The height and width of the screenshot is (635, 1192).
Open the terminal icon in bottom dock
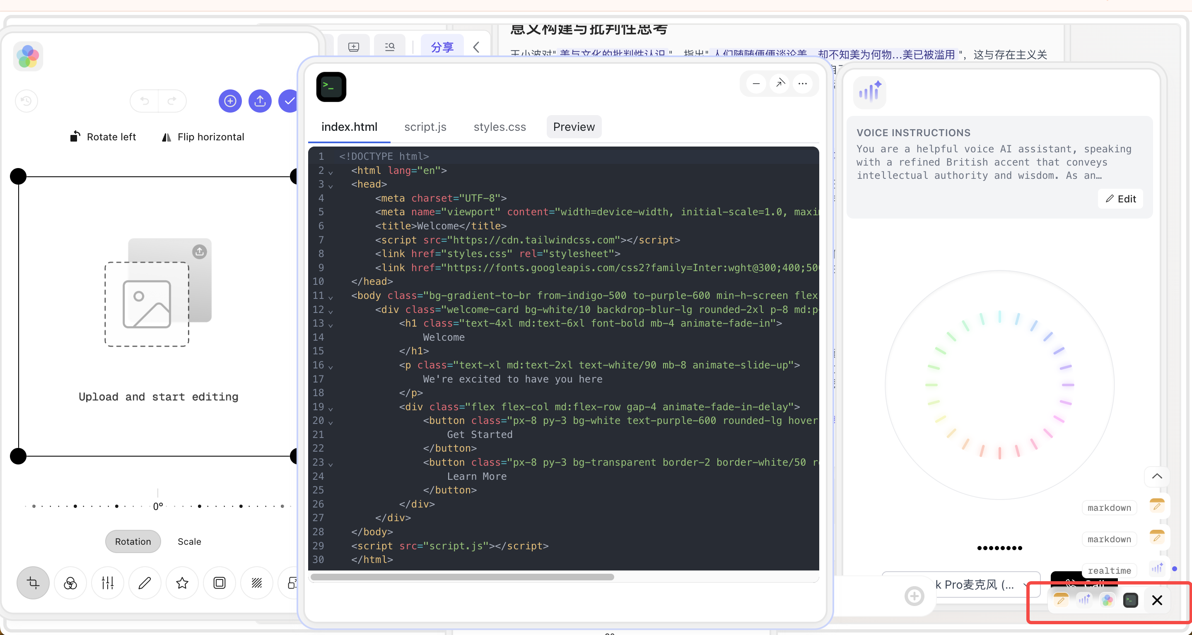[1130, 600]
